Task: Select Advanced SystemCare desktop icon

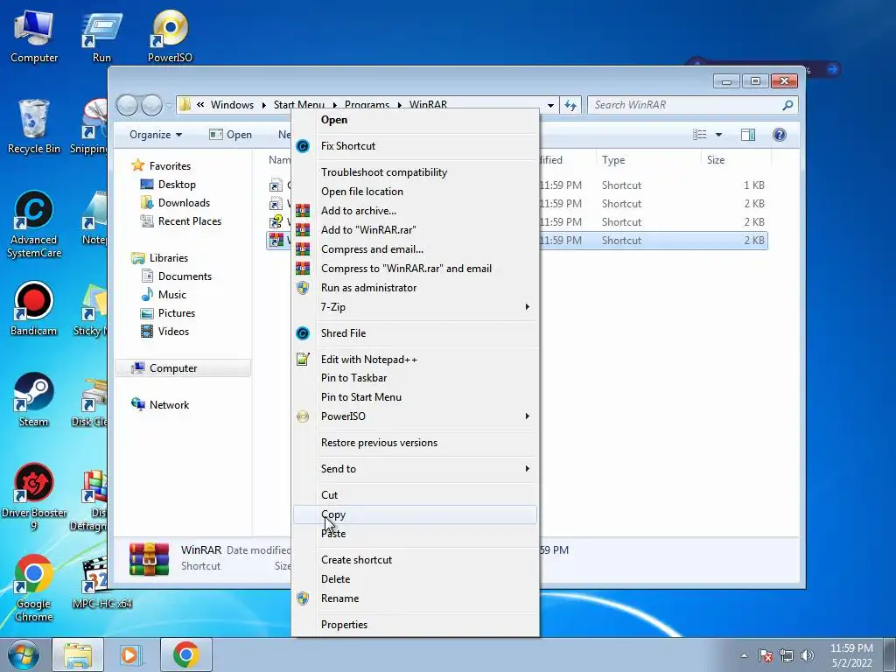Action: click(x=34, y=224)
